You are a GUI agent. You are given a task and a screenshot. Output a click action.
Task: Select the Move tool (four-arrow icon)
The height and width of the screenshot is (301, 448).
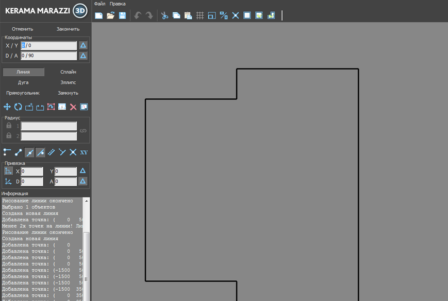tap(7, 107)
